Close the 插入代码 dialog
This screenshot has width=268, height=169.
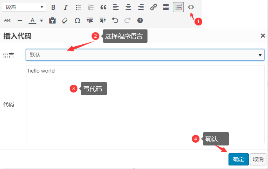coord(263,36)
